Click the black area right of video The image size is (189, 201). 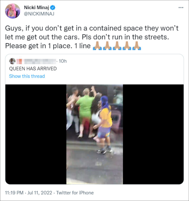pyautogui.click(x=153, y=134)
